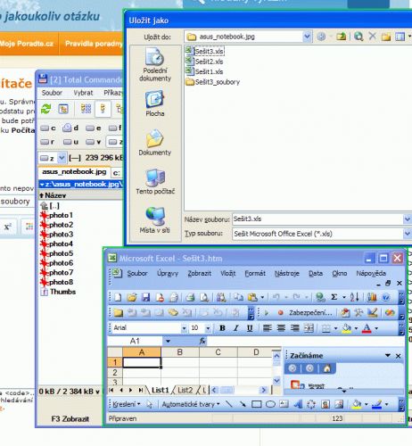Toggle Align Right in formatting toolbar
This screenshot has height=446, width=412.
coord(295,328)
